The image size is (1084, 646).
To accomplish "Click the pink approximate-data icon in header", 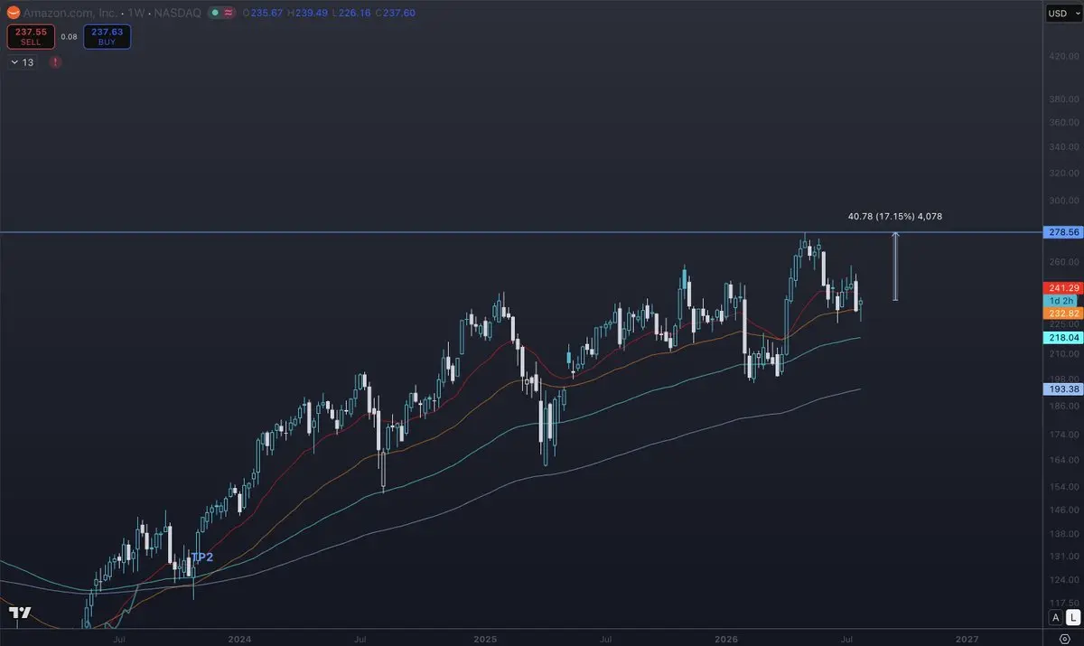I will 229,13.
